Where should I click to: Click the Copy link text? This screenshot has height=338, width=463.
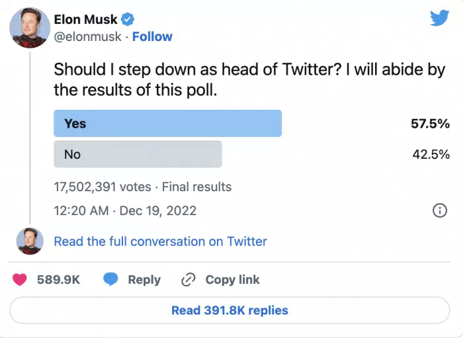pos(232,280)
